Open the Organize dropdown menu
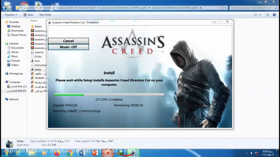 [x=11, y=15]
